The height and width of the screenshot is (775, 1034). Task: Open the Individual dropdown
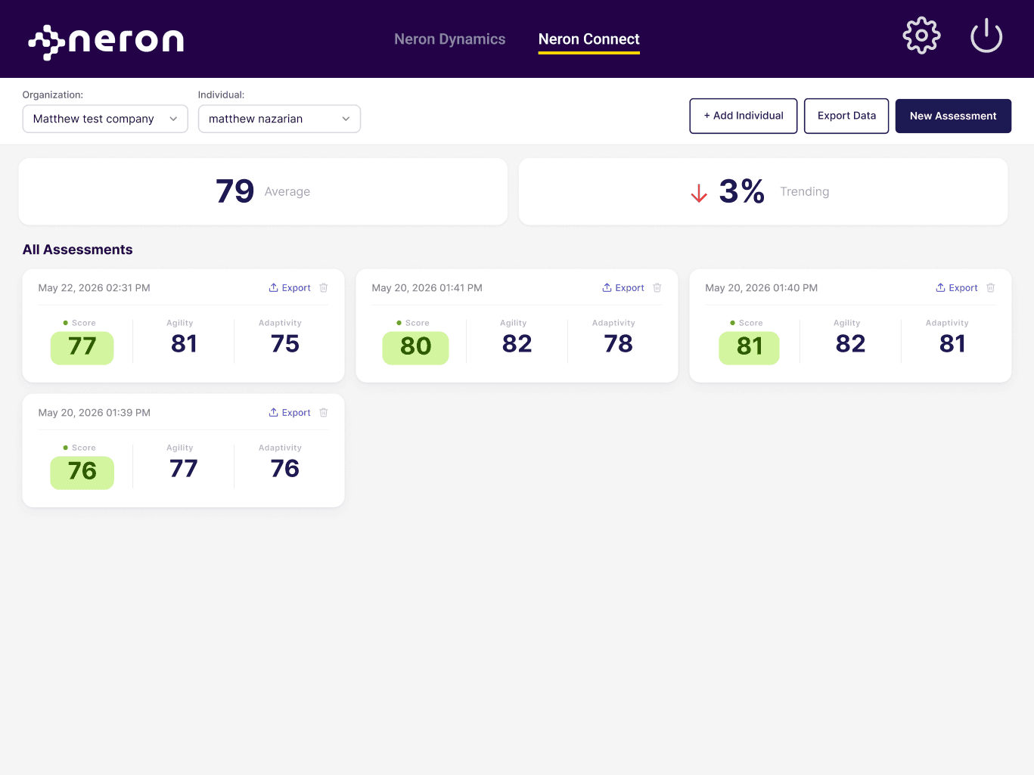click(x=279, y=119)
